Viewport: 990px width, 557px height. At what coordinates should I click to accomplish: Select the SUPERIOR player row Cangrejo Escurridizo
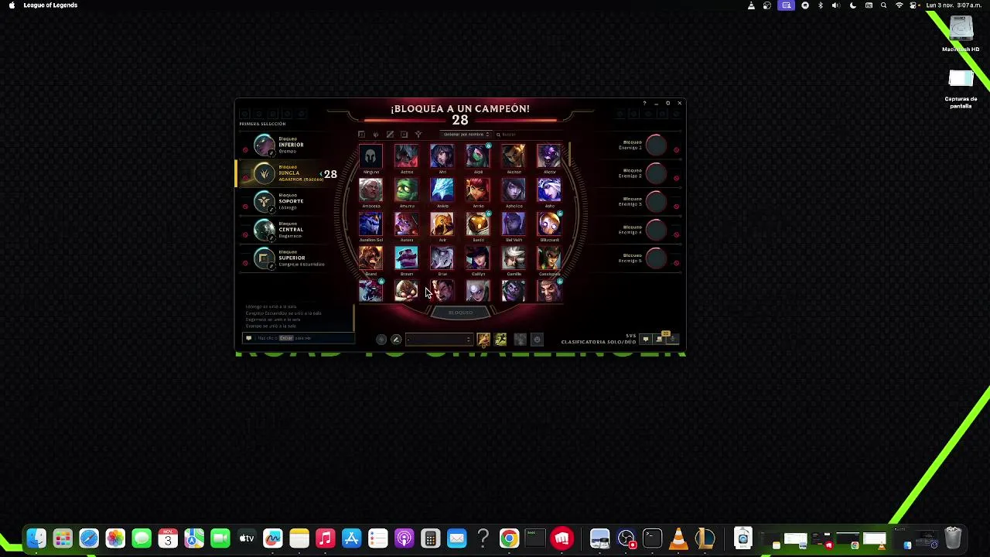(x=286, y=258)
